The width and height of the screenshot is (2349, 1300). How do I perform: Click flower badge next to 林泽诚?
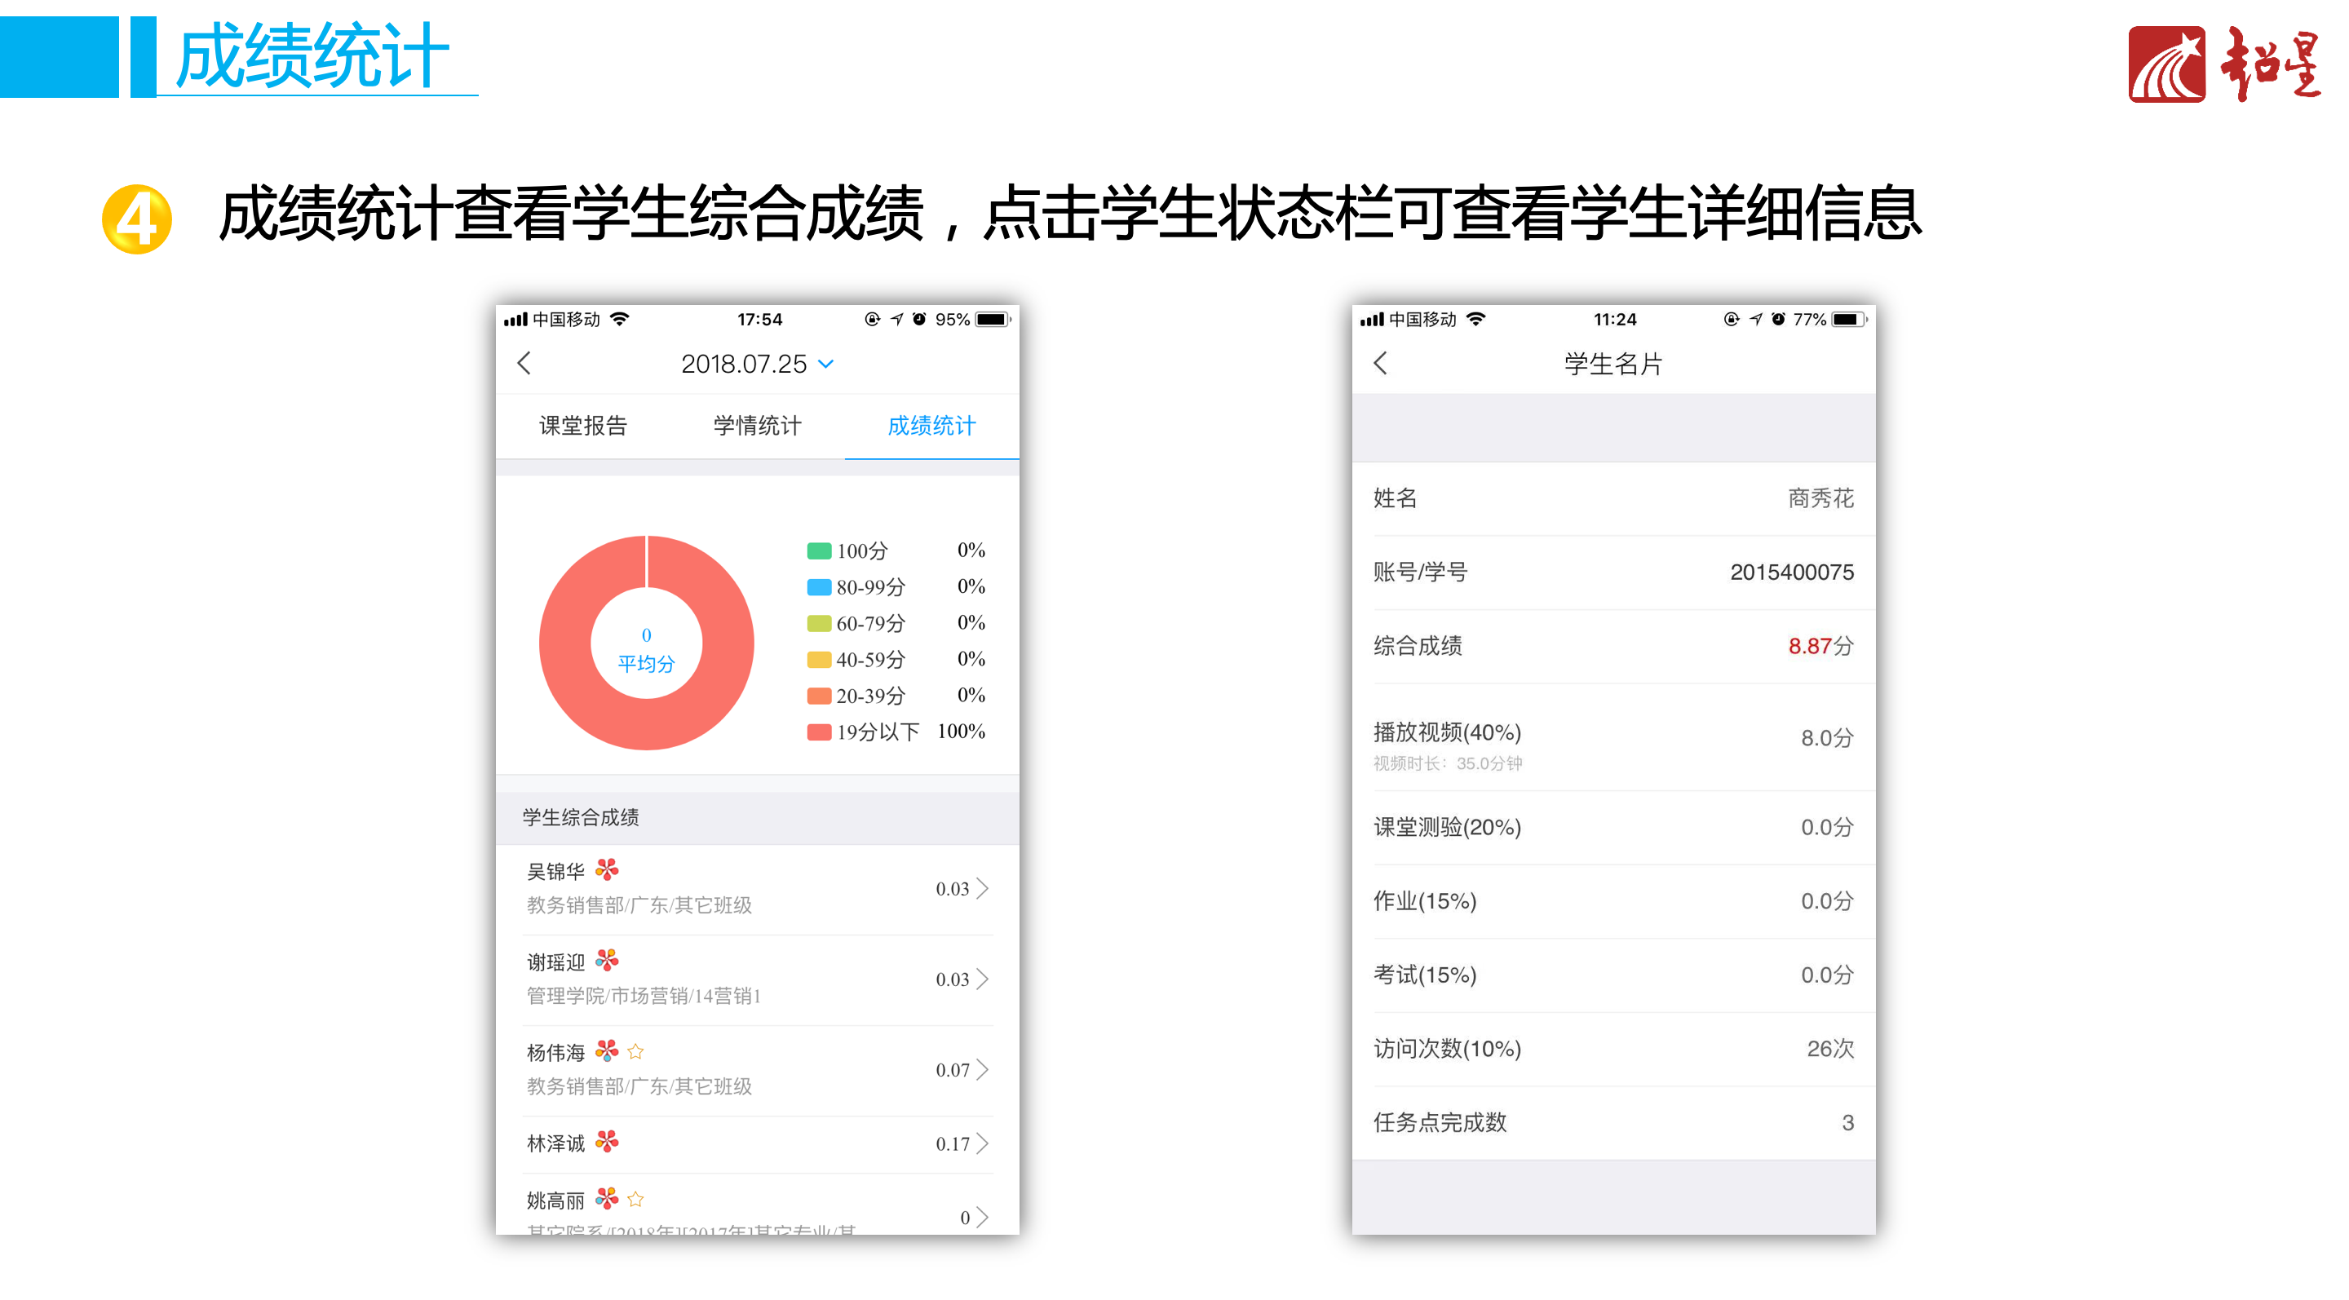(x=606, y=1140)
